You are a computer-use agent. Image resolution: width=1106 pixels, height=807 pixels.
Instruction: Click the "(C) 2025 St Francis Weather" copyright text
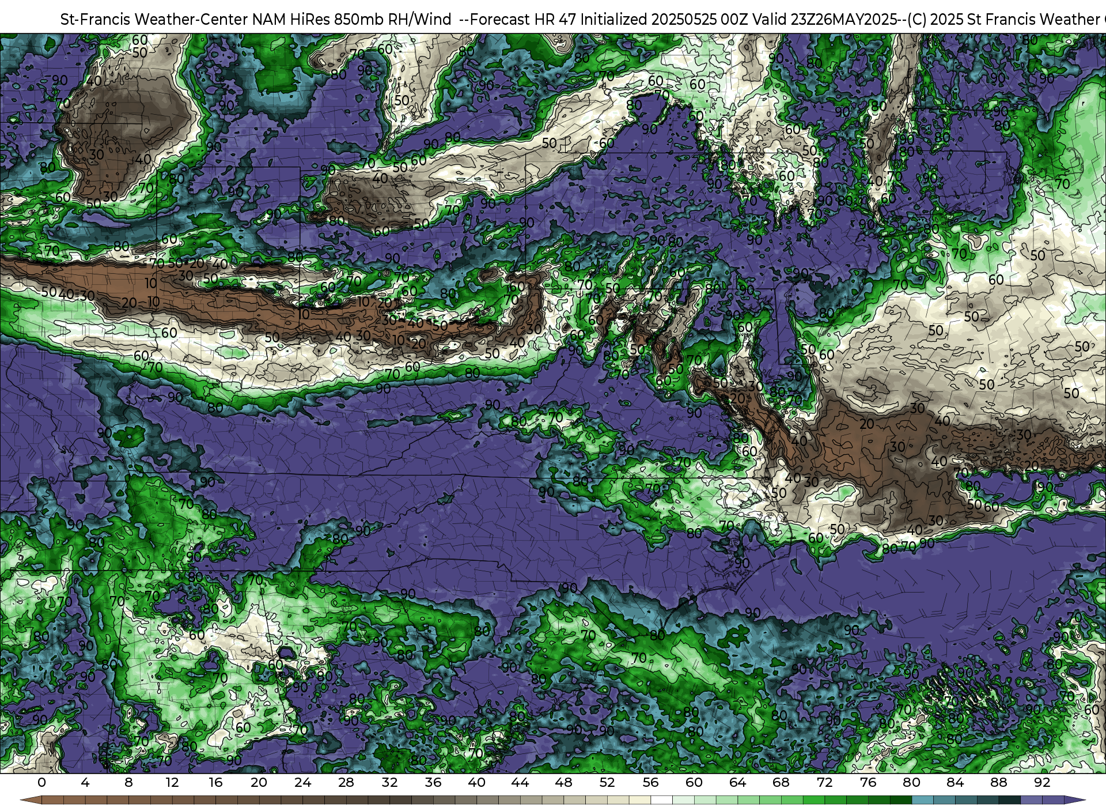pos(1003,20)
